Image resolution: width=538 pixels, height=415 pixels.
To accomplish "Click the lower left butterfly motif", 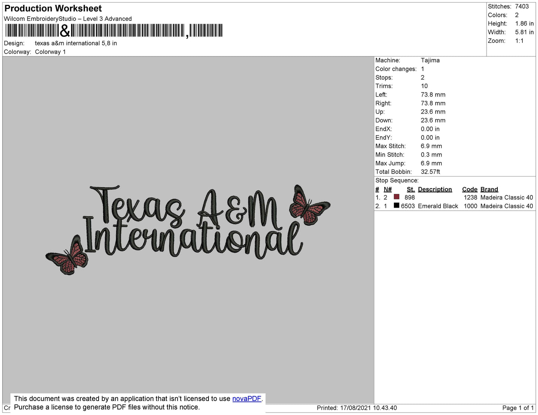I will (67, 255).
